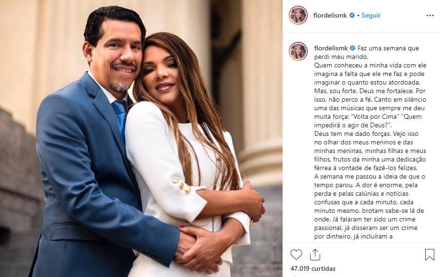
Task: Click the man's blue tie in the photo
Action: pos(120,115)
